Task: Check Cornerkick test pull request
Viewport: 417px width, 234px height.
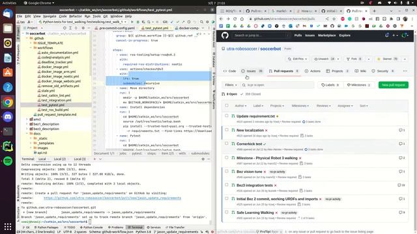Action: pos(227,144)
